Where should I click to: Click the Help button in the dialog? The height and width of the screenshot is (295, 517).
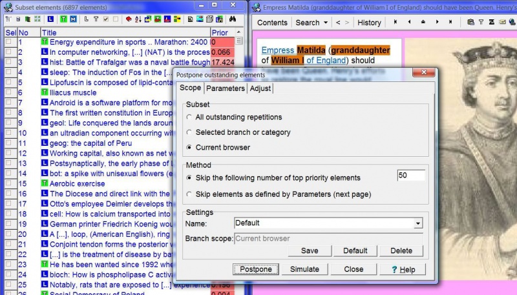[403, 269]
